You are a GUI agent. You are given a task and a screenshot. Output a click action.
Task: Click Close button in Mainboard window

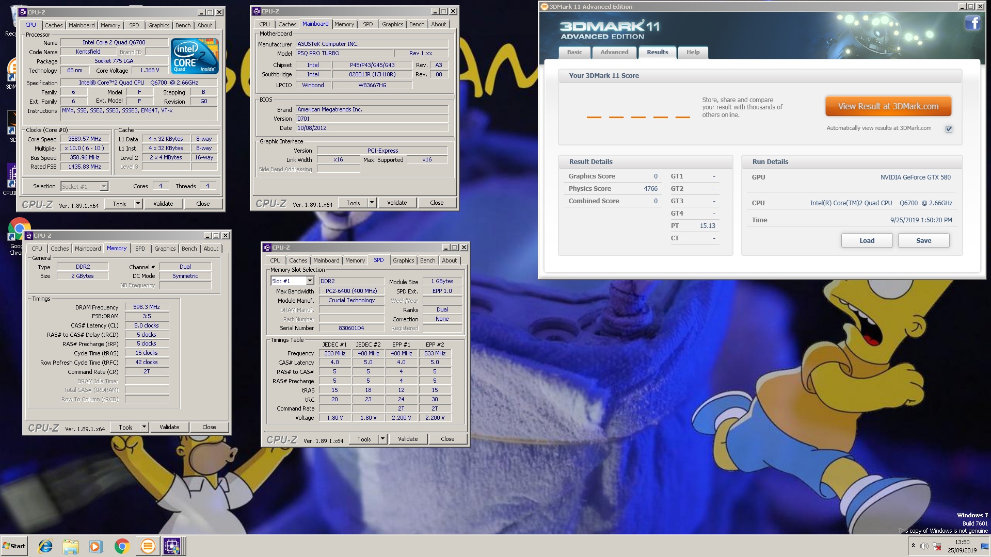437,203
